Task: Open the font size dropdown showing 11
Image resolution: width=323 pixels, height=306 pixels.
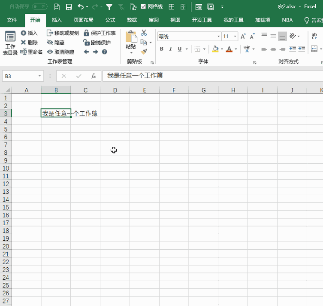Action: pos(236,37)
